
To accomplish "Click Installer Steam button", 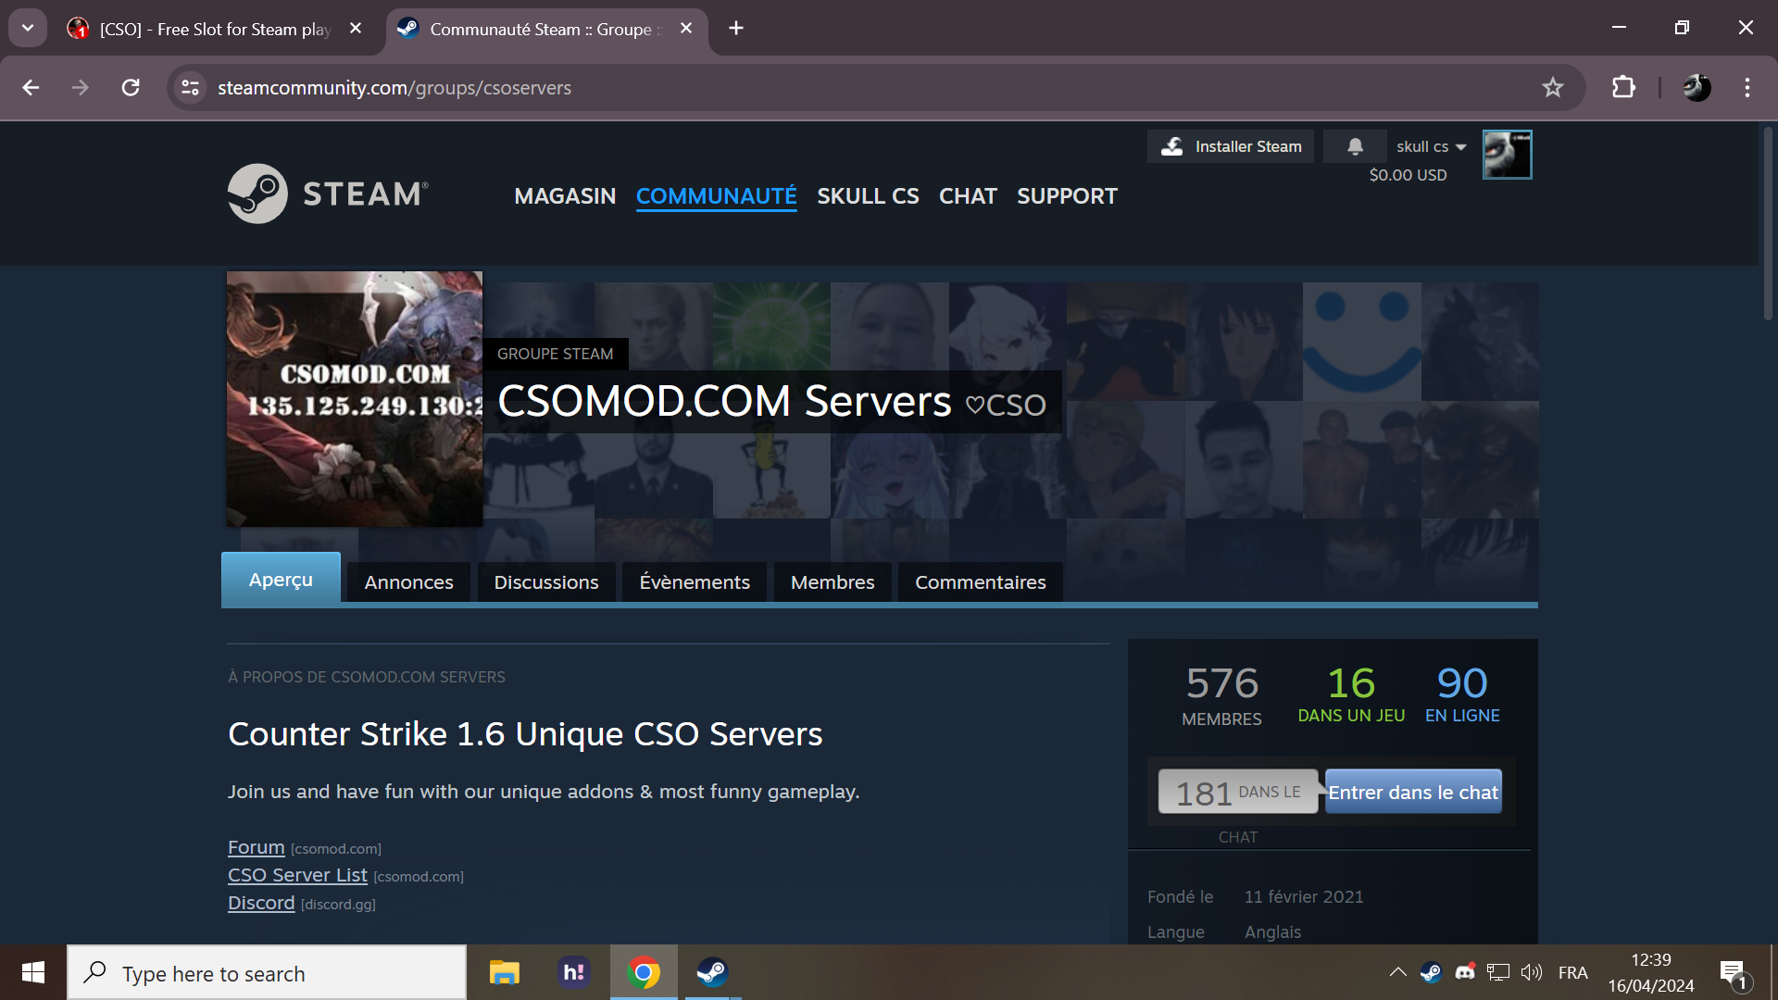I will [x=1230, y=146].
